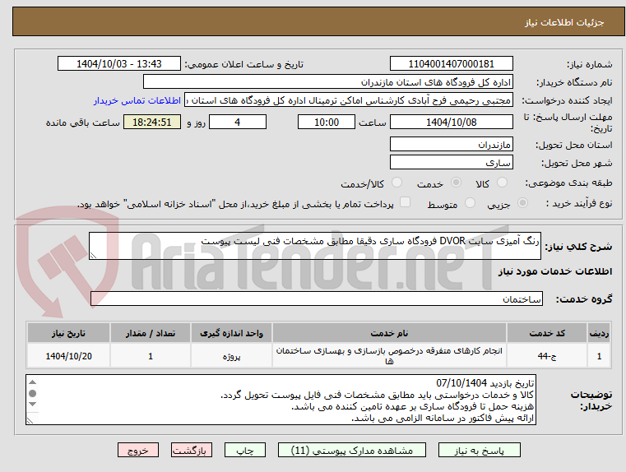Click the description textarea resize handle

(x=93, y=256)
